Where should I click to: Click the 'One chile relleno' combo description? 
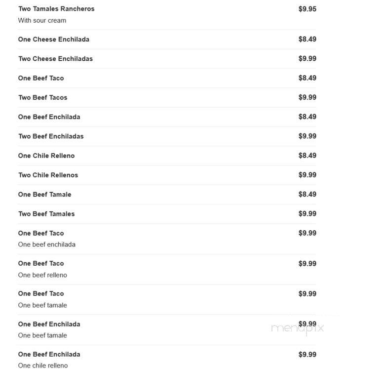[x=43, y=366]
